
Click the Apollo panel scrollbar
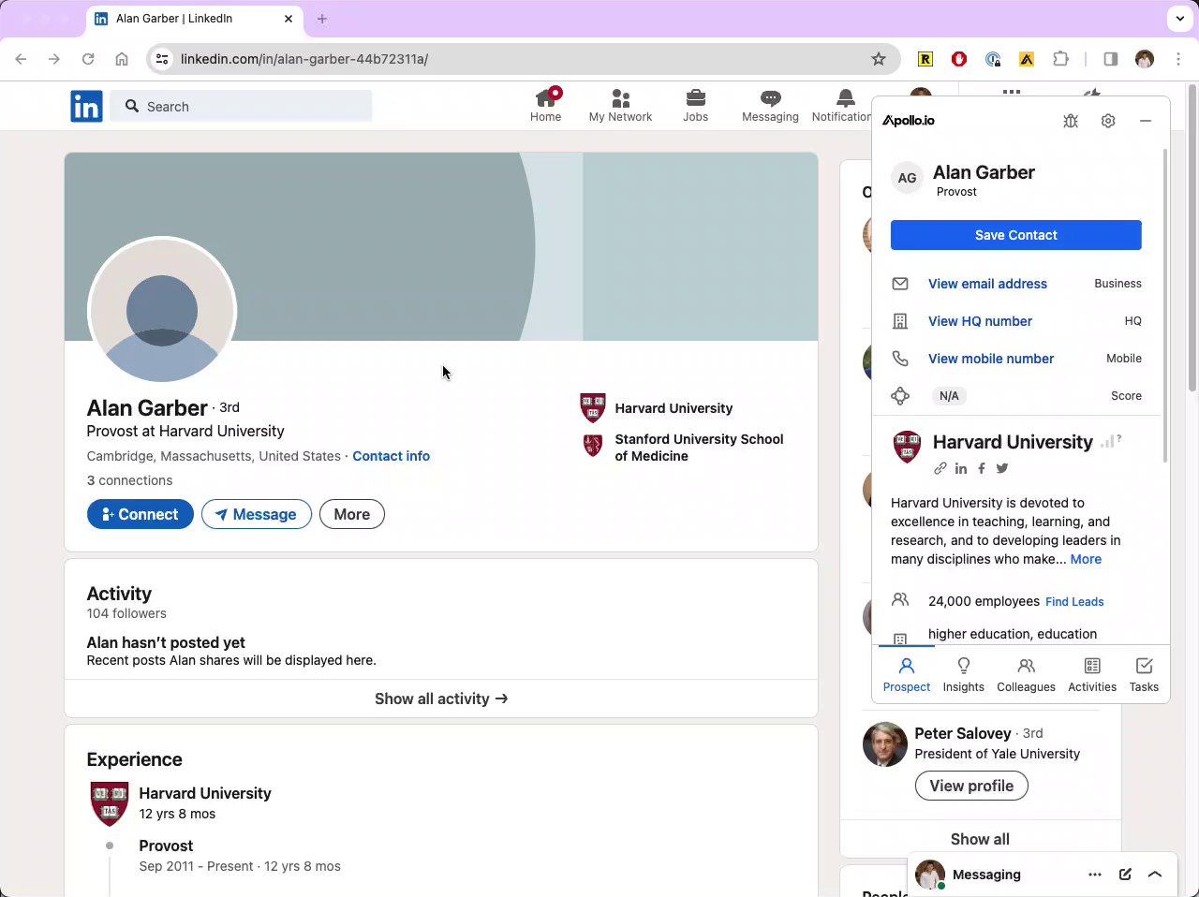(x=1165, y=305)
